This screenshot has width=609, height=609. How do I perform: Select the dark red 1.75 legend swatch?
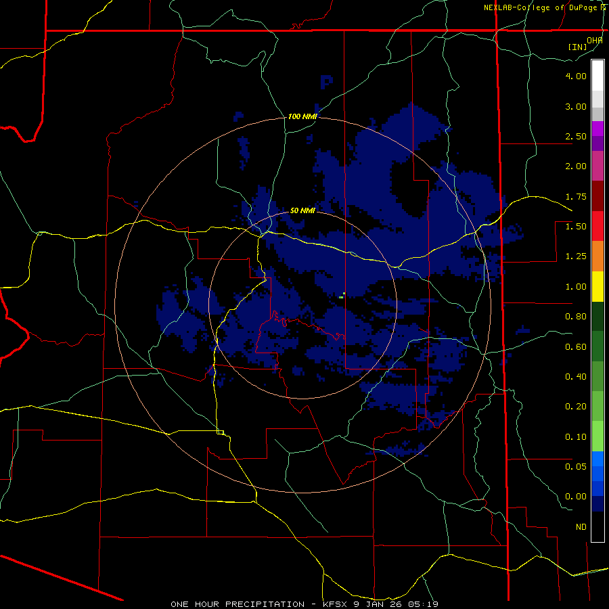pos(597,196)
